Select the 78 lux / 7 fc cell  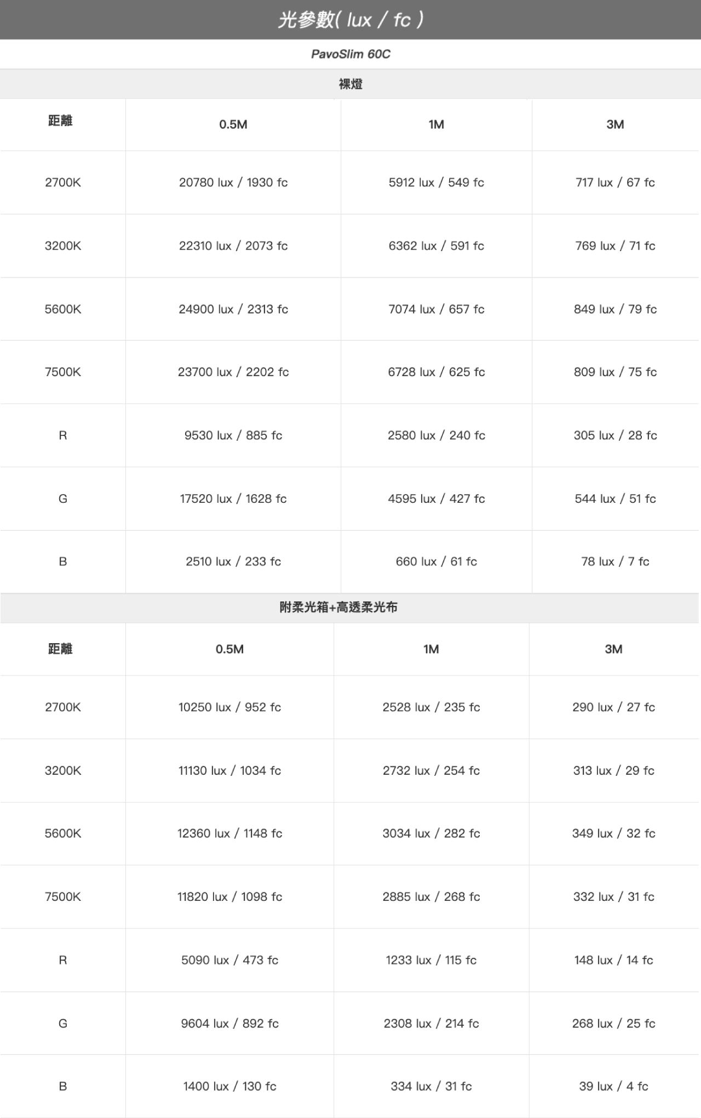(615, 561)
